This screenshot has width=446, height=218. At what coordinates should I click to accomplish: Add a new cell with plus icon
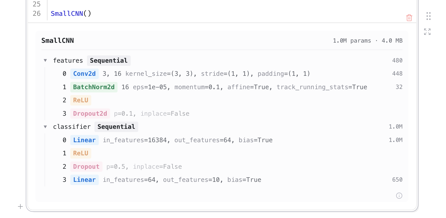[20, 206]
